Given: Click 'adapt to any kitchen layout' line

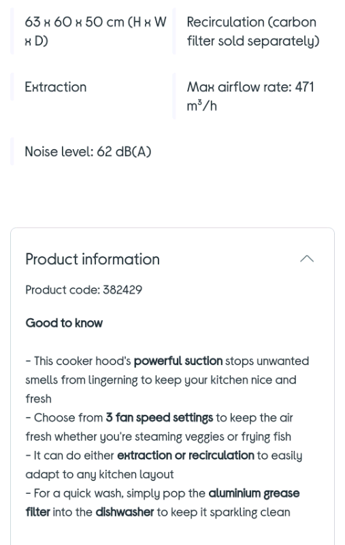Looking at the screenshot, I should point(99,474).
